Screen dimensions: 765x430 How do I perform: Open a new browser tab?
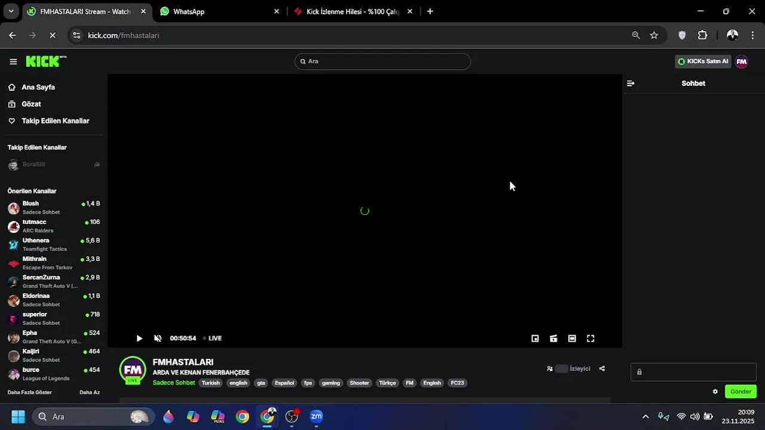click(x=430, y=11)
